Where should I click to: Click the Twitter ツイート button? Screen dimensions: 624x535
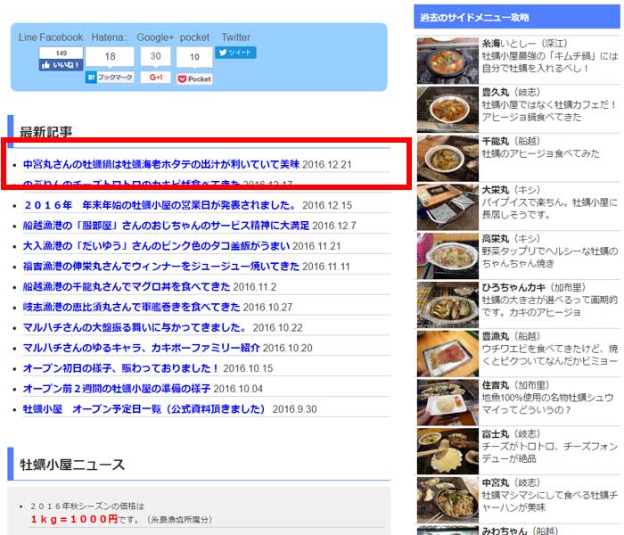click(235, 53)
